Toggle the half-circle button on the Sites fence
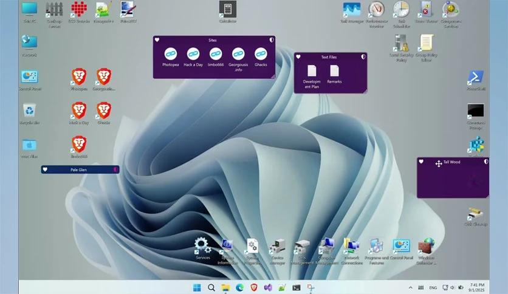Image resolution: width=508 pixels, height=294 pixels. point(272,40)
